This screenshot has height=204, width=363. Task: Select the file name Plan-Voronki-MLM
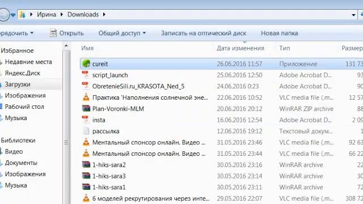tap(118, 109)
